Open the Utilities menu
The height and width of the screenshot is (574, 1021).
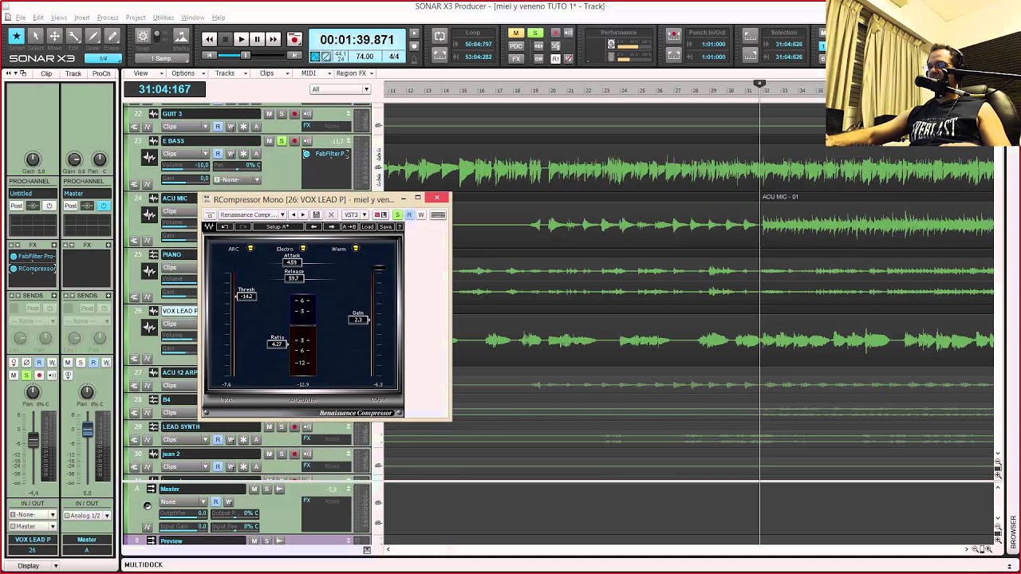pyautogui.click(x=164, y=18)
